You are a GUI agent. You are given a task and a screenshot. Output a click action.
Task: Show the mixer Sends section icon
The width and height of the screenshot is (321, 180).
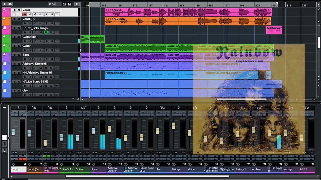click(5, 150)
